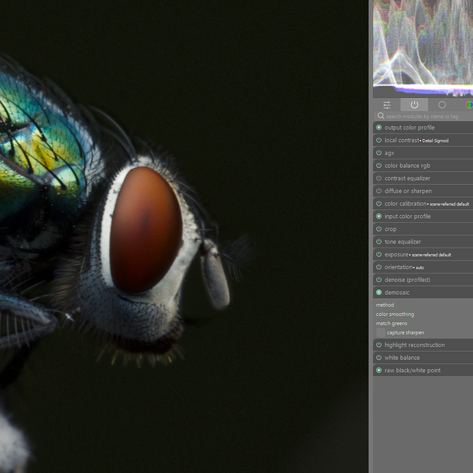Open the base modules group tab
Image resolution: width=473 pixels, height=473 pixels.
pos(442,105)
